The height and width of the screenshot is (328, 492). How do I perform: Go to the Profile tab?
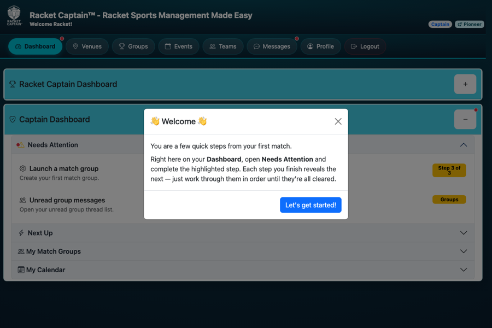point(321,46)
